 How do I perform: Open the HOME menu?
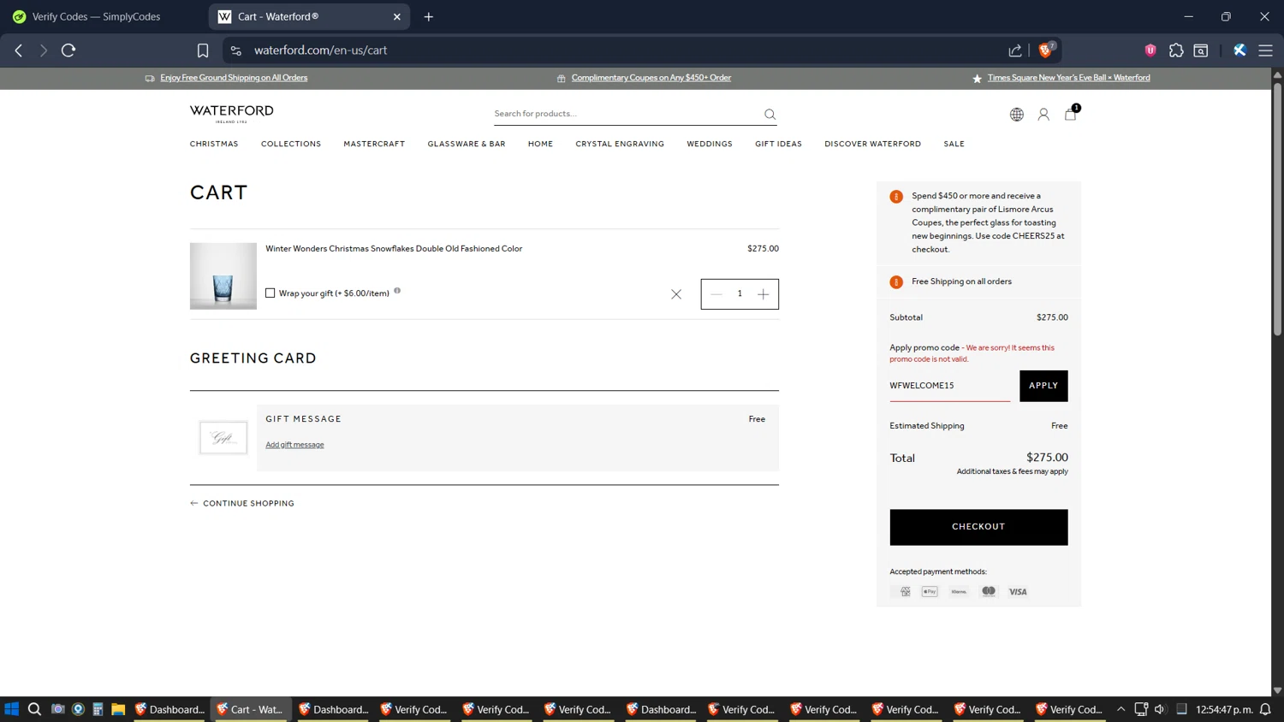[x=540, y=144]
